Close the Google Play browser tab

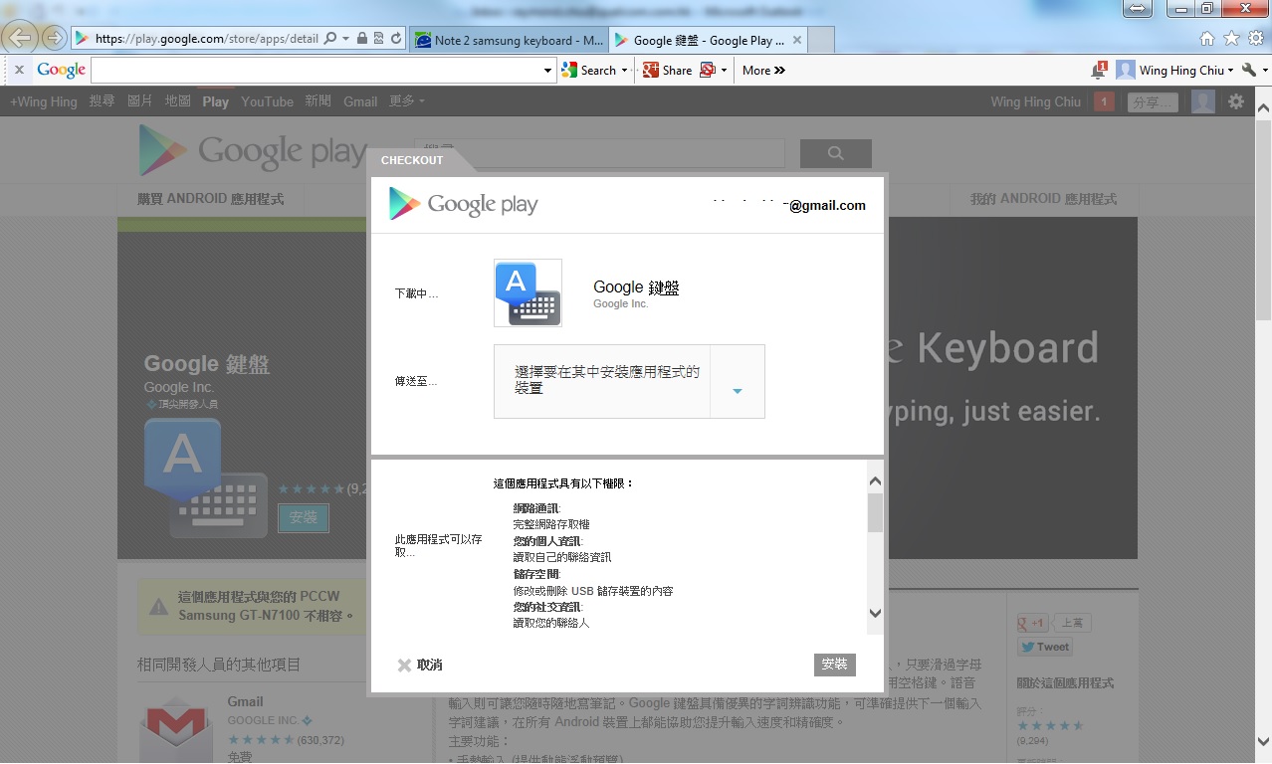[797, 41]
